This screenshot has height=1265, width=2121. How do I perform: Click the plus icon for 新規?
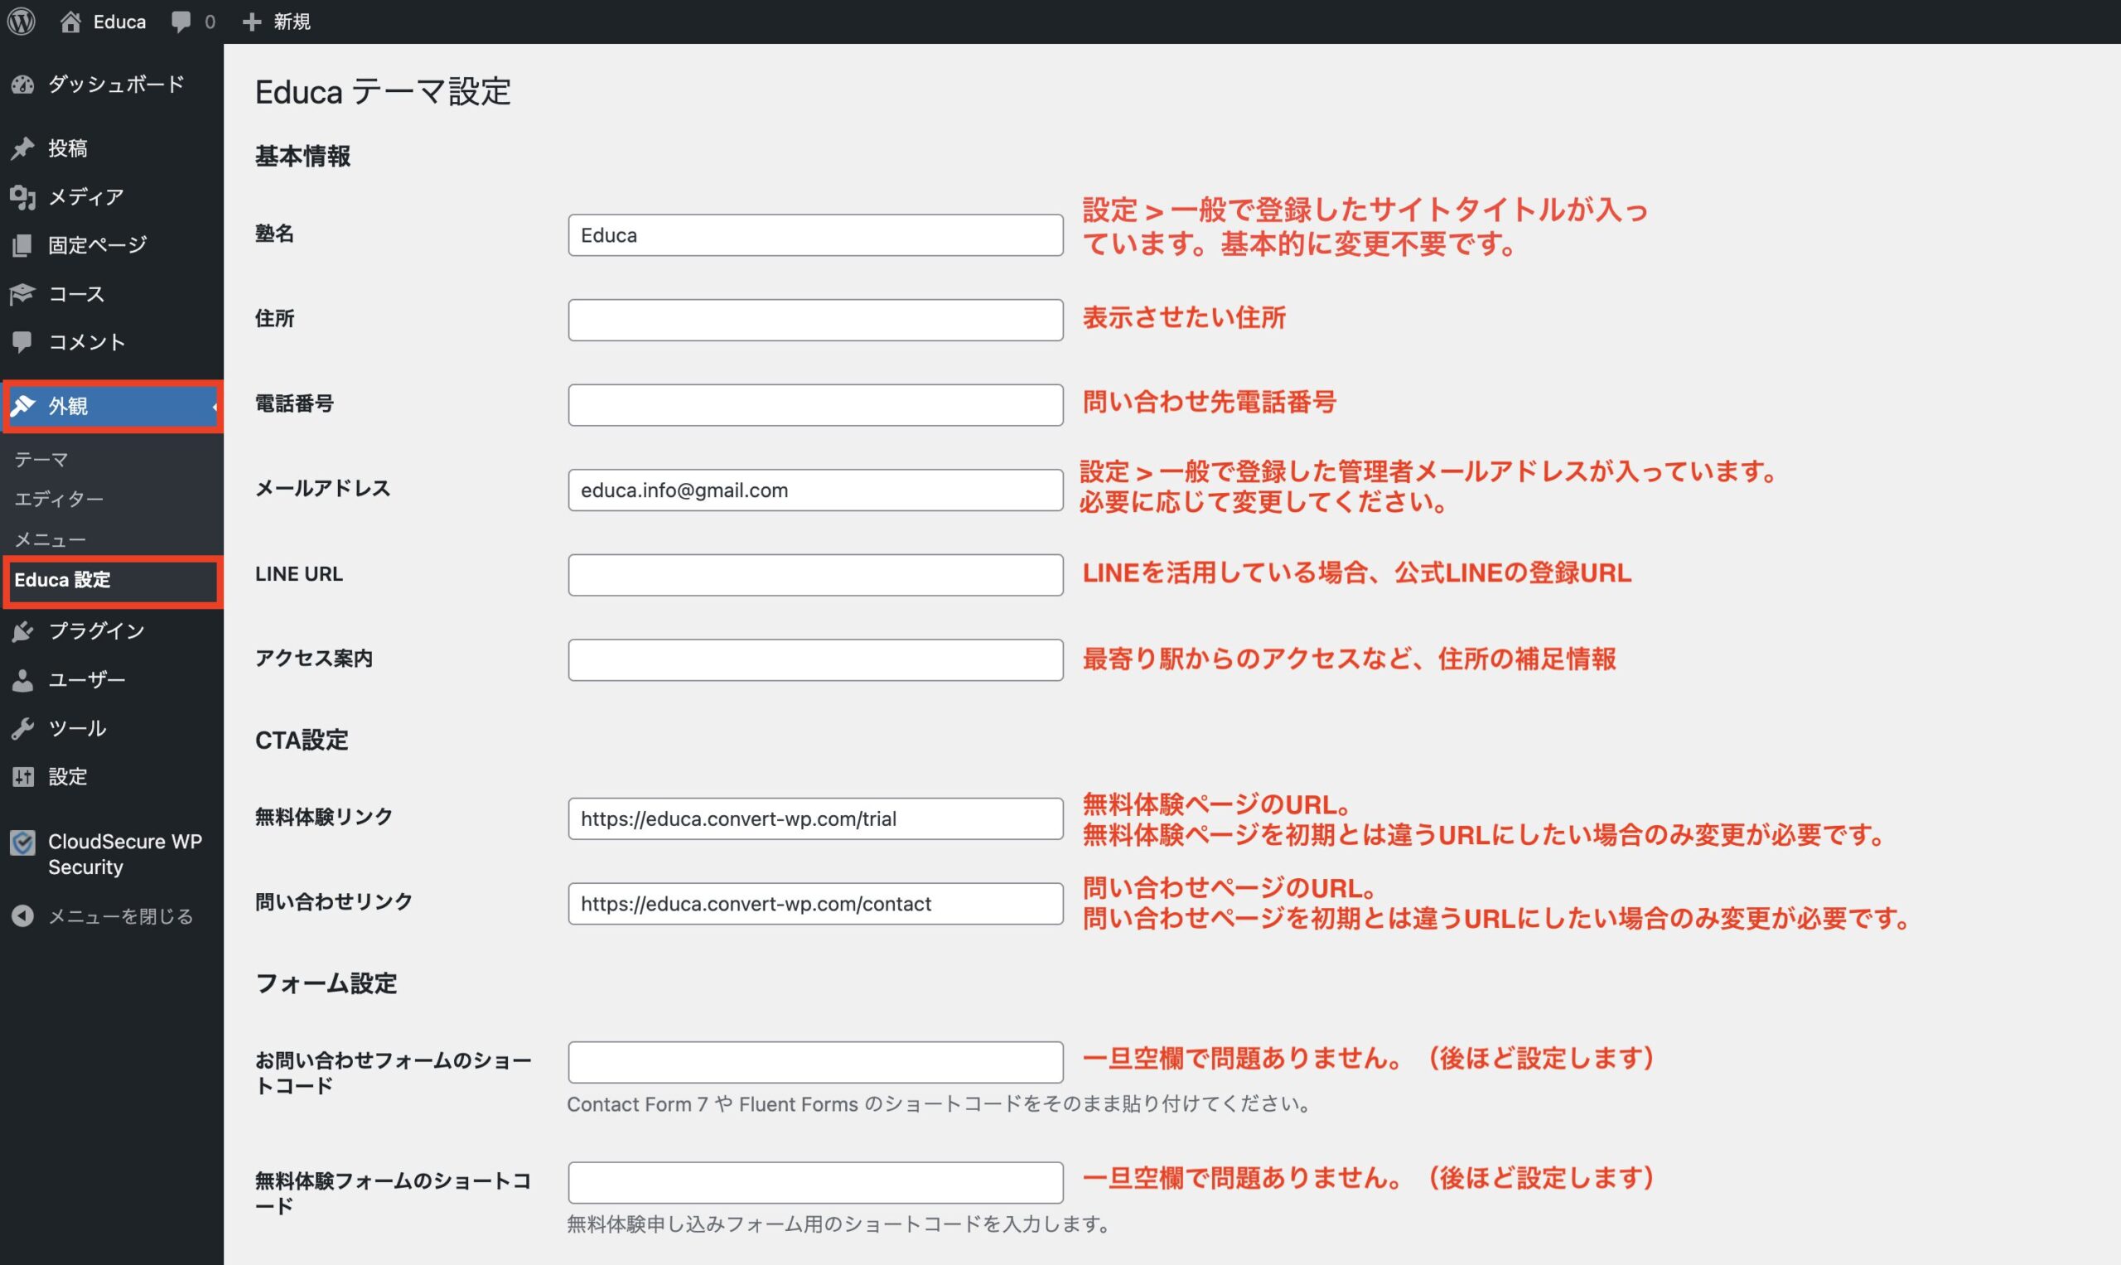[251, 22]
